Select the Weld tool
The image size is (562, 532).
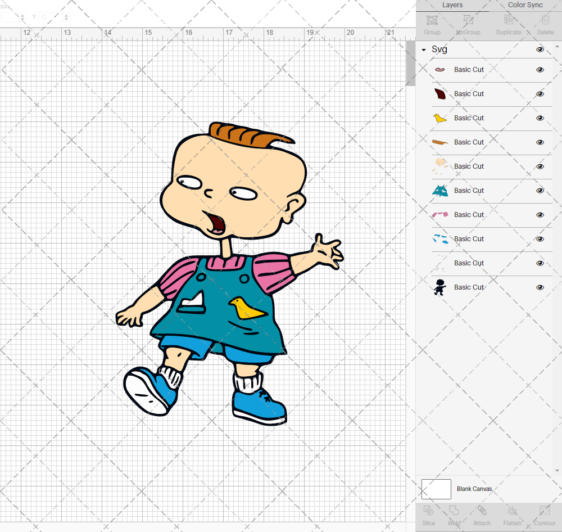pyautogui.click(x=454, y=511)
